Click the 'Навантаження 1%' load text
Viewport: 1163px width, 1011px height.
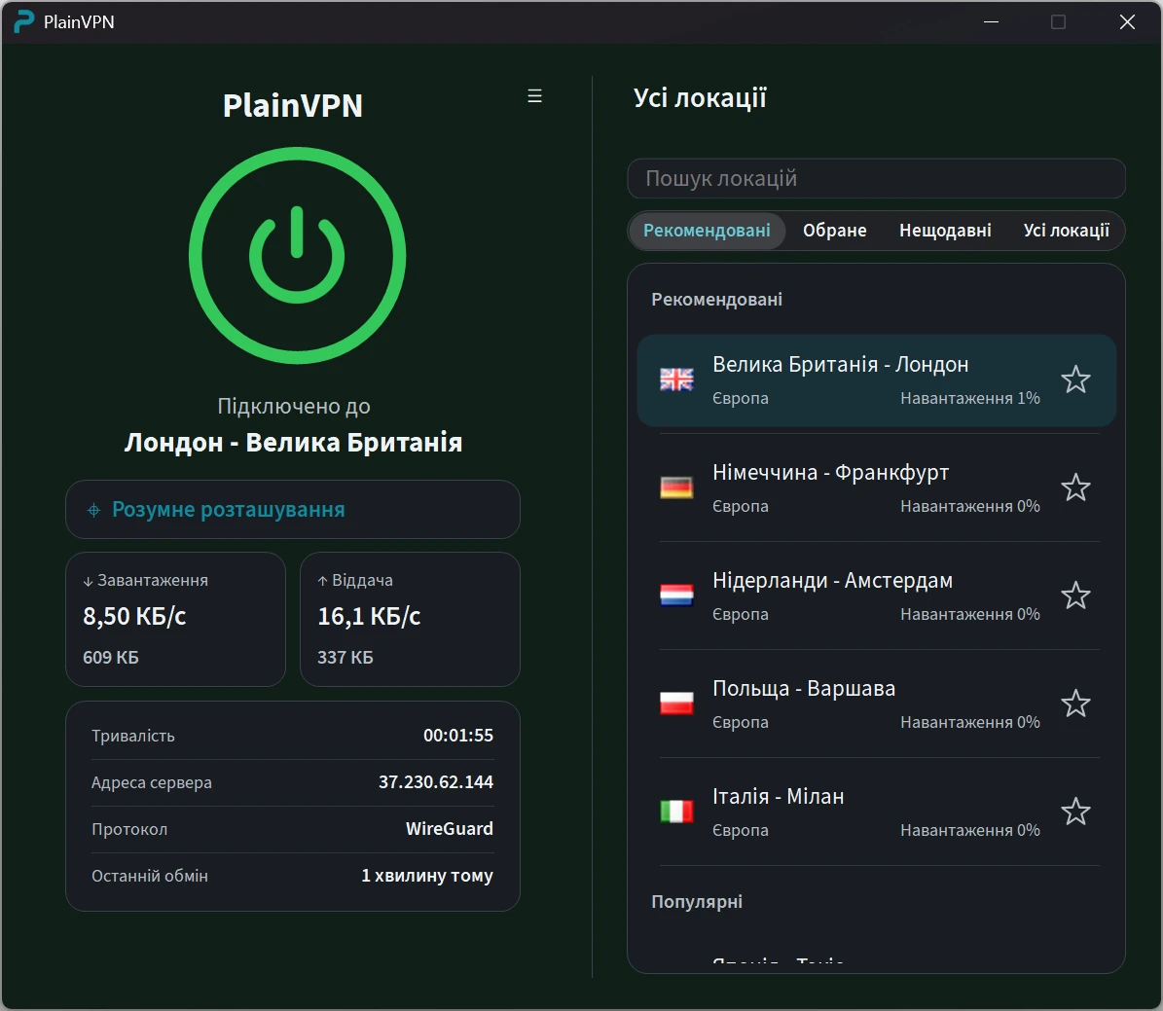[969, 398]
